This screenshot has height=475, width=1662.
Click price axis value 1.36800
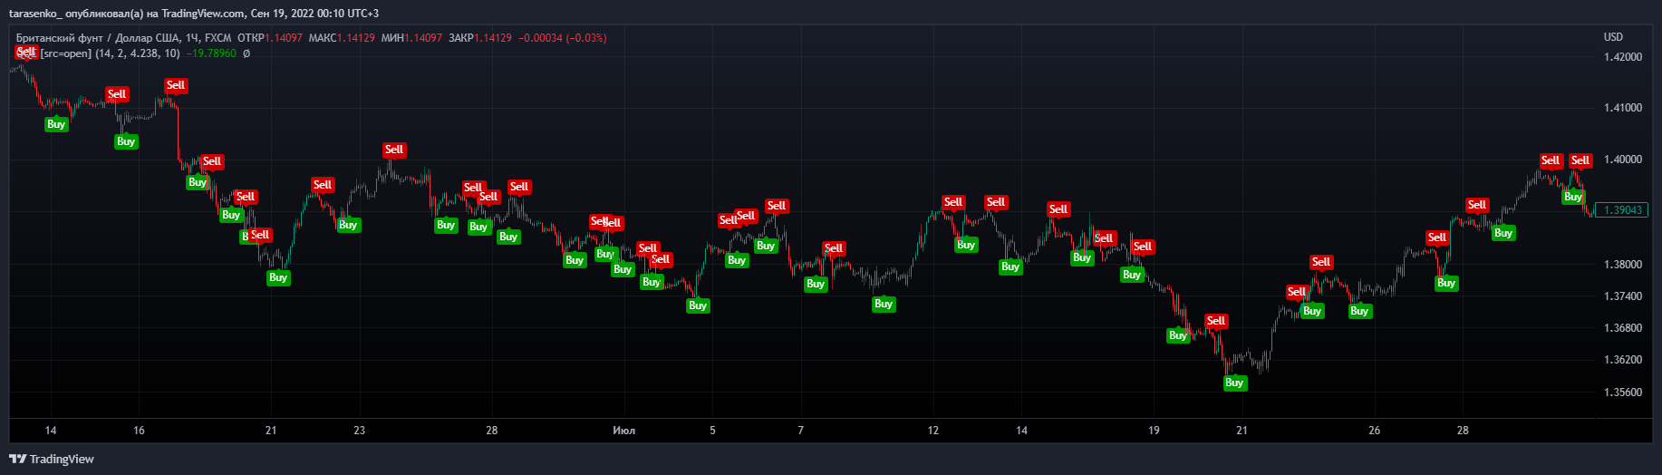tap(1622, 328)
